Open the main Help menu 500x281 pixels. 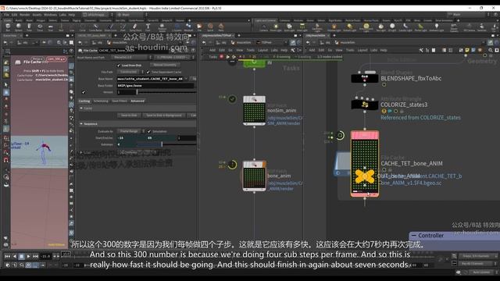click(72, 15)
